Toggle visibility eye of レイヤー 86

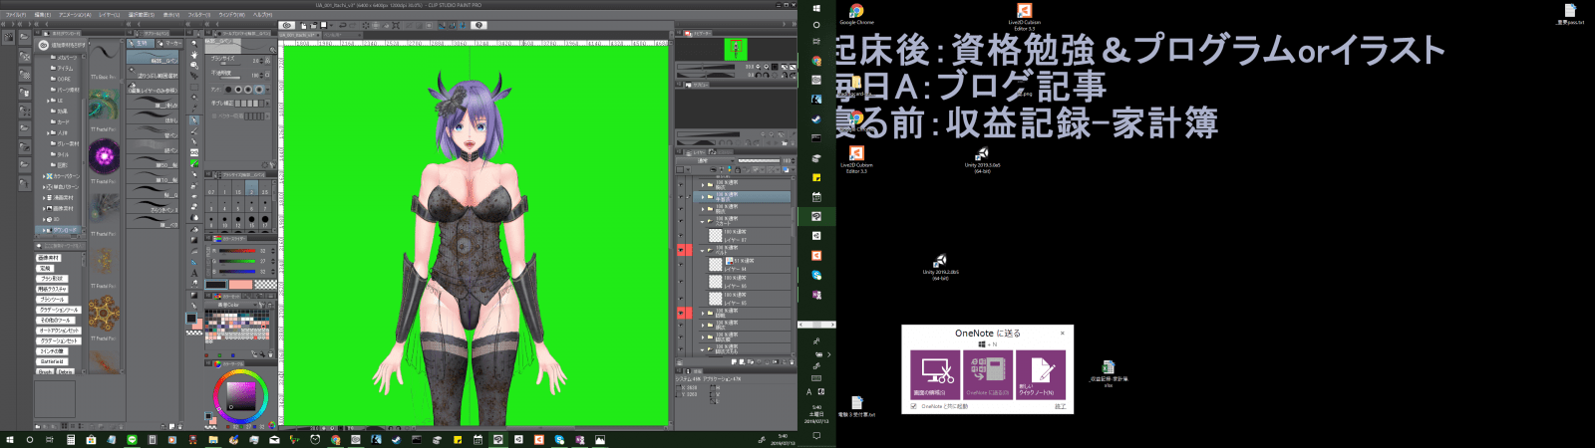click(x=680, y=282)
